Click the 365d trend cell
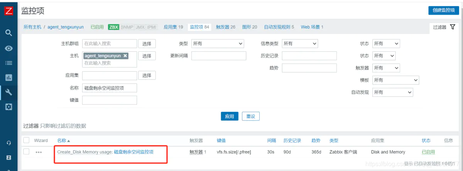Image resolution: width=463 pixels, height=171 pixels. tap(316, 152)
